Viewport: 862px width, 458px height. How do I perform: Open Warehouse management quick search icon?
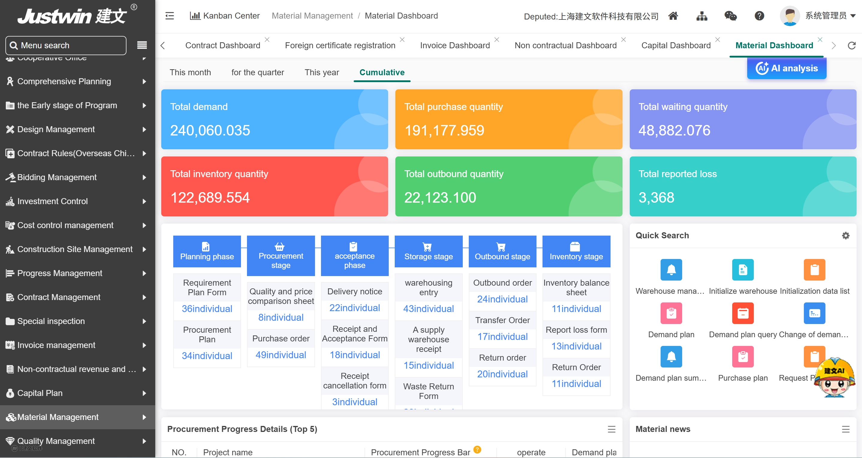tap(671, 270)
